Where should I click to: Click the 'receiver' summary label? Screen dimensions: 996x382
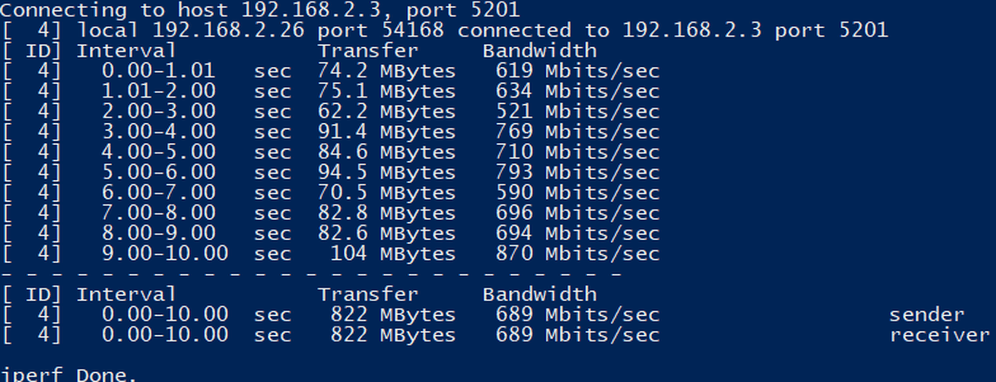coord(939,335)
